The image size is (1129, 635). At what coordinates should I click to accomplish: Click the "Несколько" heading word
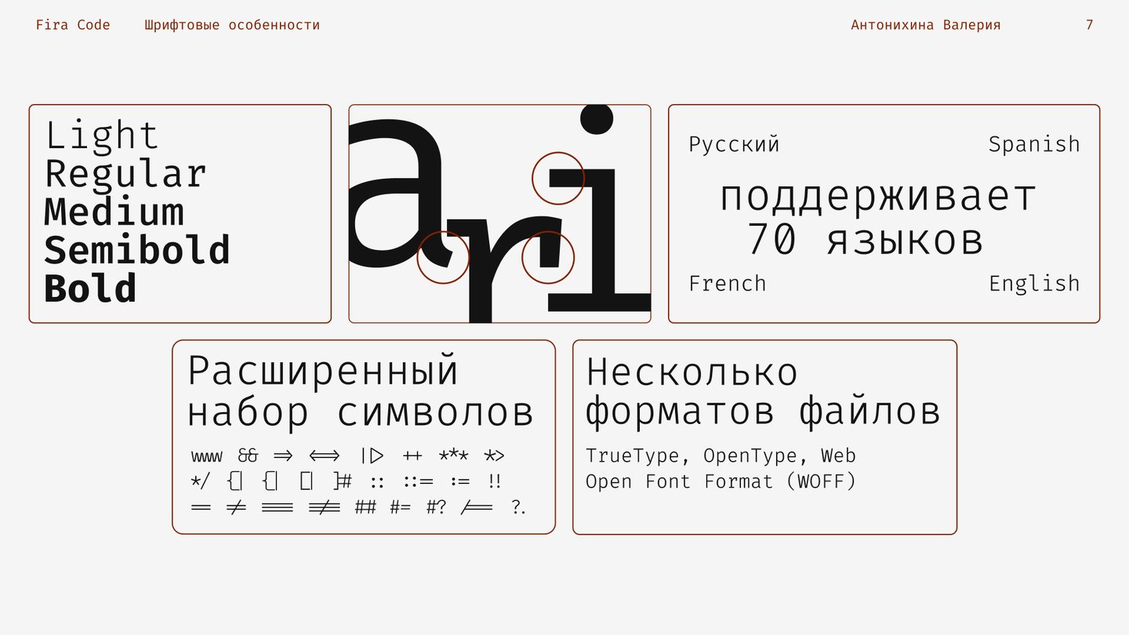click(692, 372)
